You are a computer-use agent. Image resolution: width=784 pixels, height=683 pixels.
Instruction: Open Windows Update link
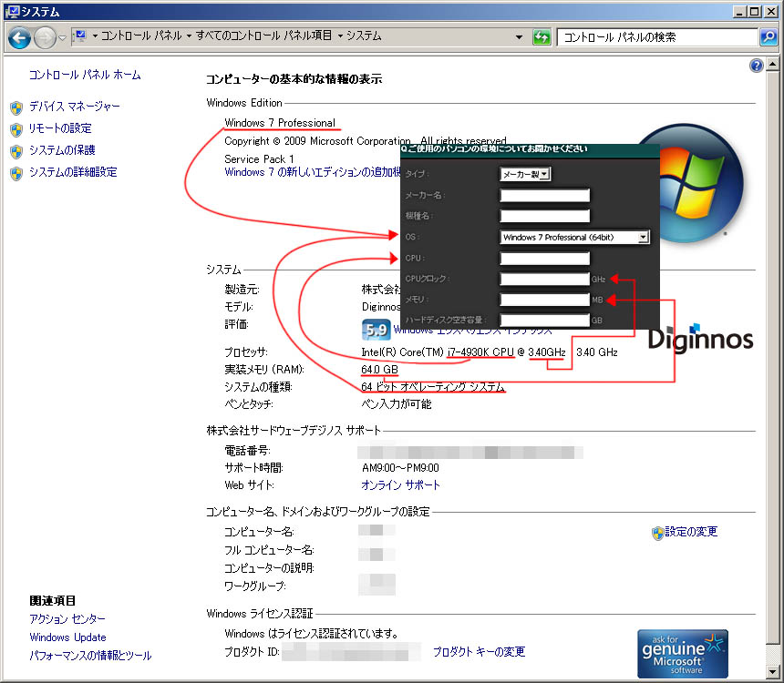tap(67, 637)
